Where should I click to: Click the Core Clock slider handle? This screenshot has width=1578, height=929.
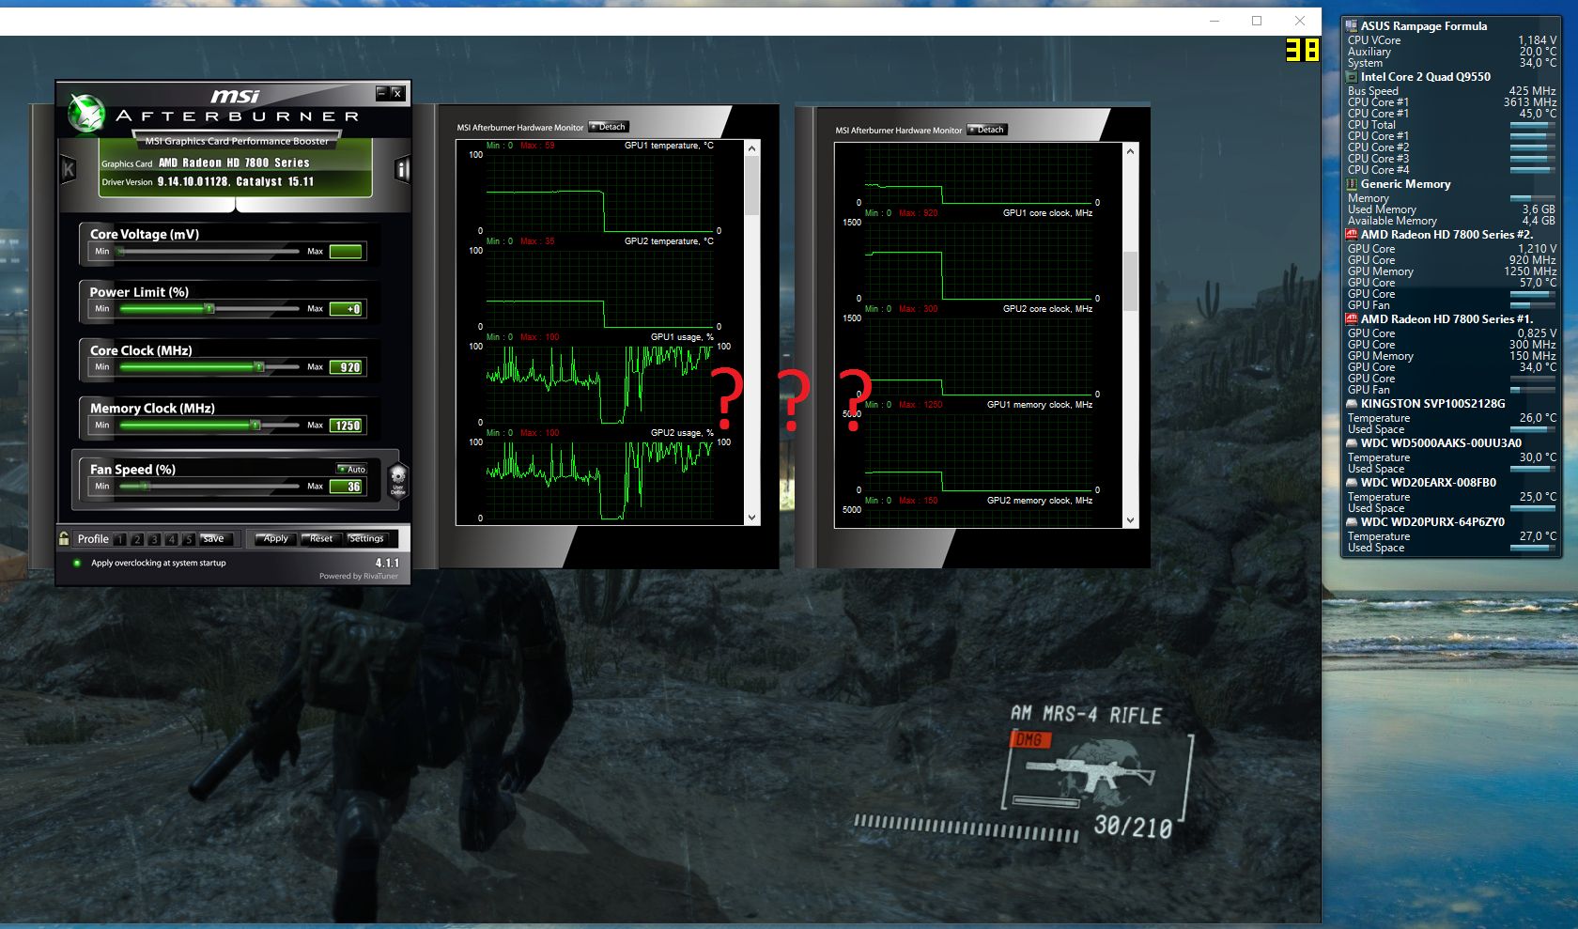point(259,366)
